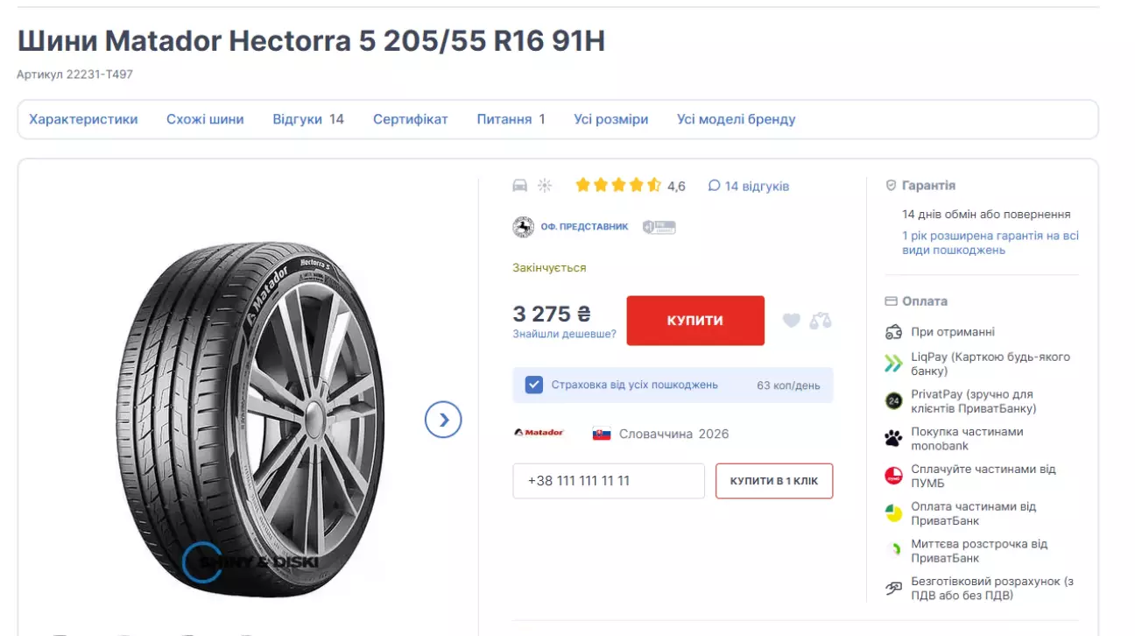Click the extended warranty +1 badge icon
The width and height of the screenshot is (1135, 636).
659,227
